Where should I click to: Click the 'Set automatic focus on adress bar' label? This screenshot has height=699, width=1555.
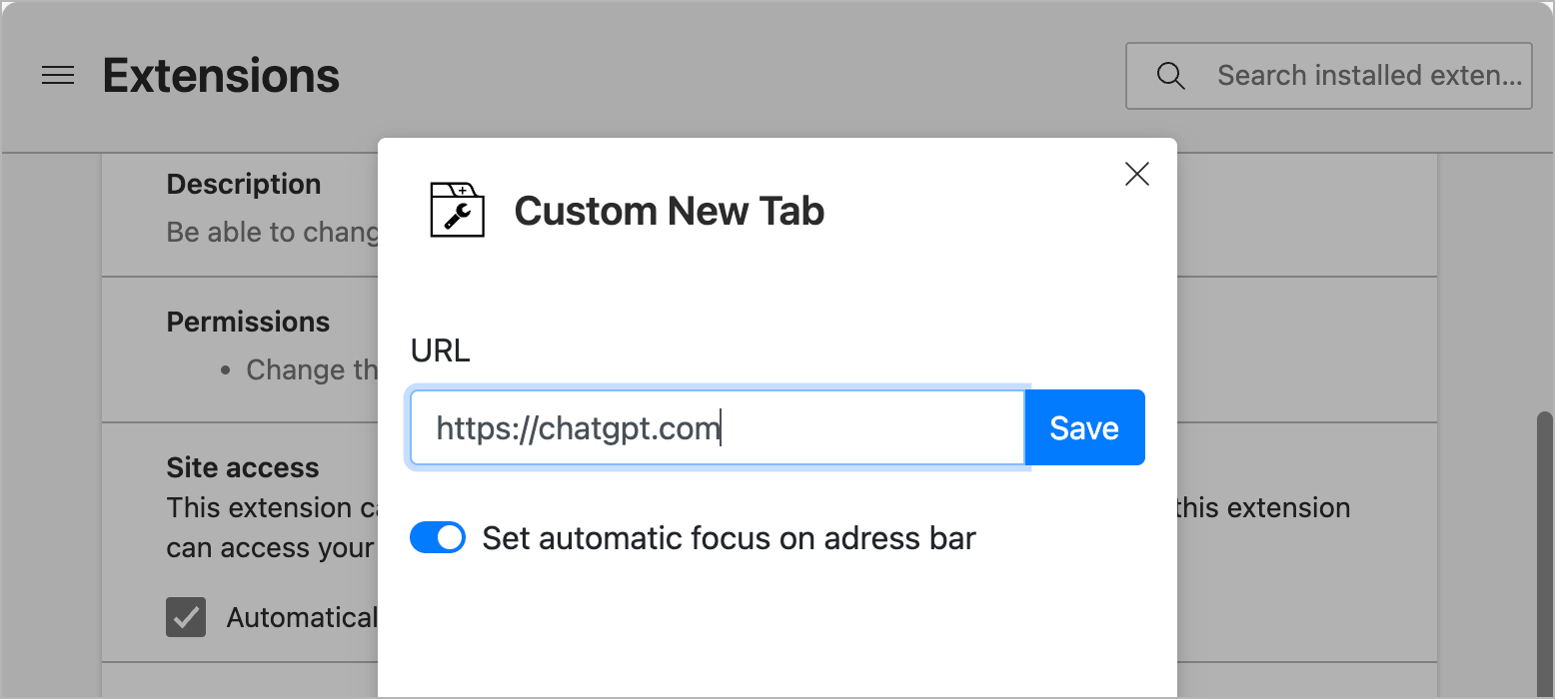(729, 538)
